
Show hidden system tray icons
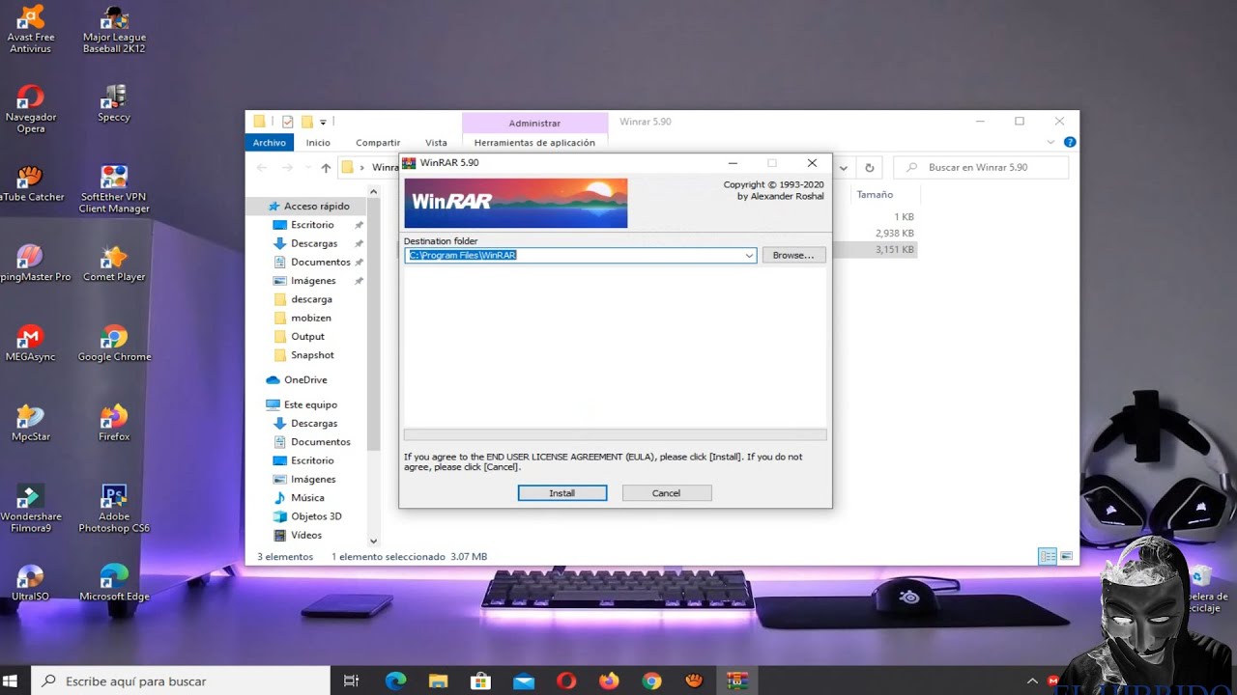point(1032,681)
